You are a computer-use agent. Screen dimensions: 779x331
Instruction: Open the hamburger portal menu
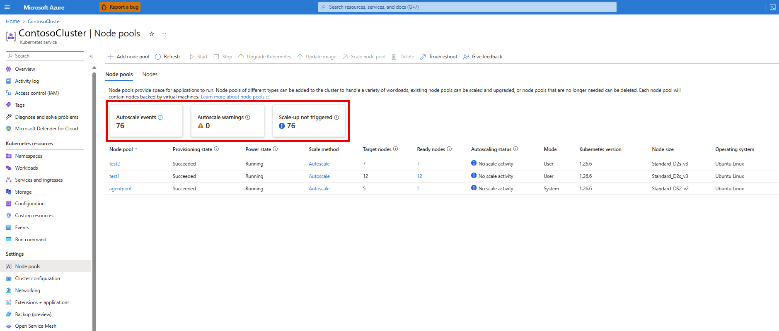7,7
